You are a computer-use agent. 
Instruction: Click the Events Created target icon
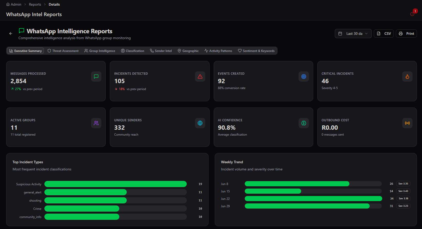pyautogui.click(x=304, y=77)
